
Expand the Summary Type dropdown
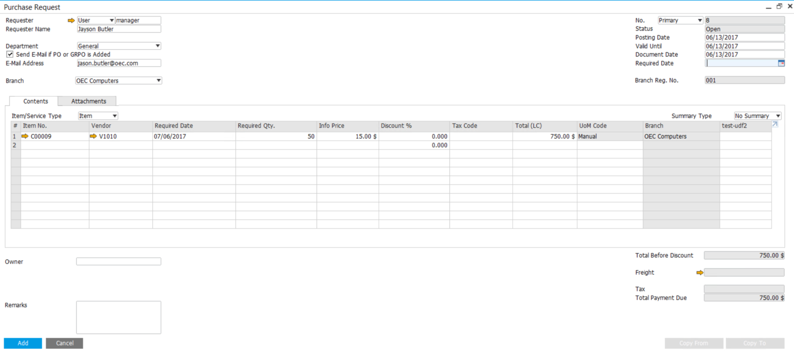click(778, 116)
